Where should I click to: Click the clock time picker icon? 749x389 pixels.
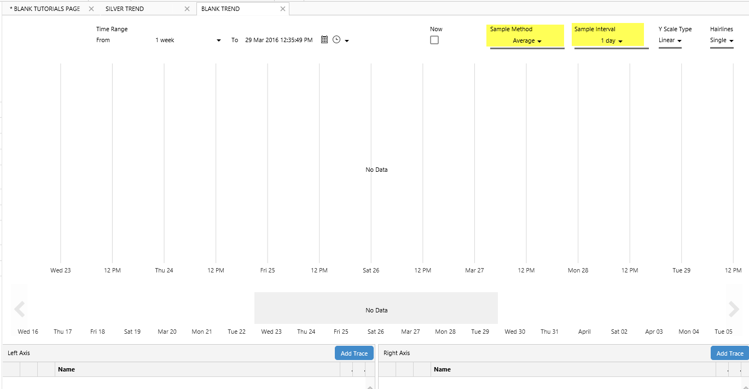pyautogui.click(x=336, y=40)
